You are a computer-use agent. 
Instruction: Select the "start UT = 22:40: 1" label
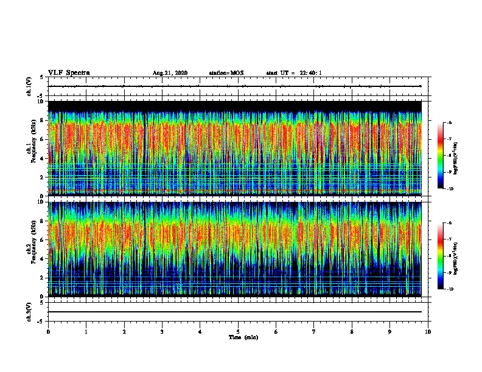(x=294, y=73)
